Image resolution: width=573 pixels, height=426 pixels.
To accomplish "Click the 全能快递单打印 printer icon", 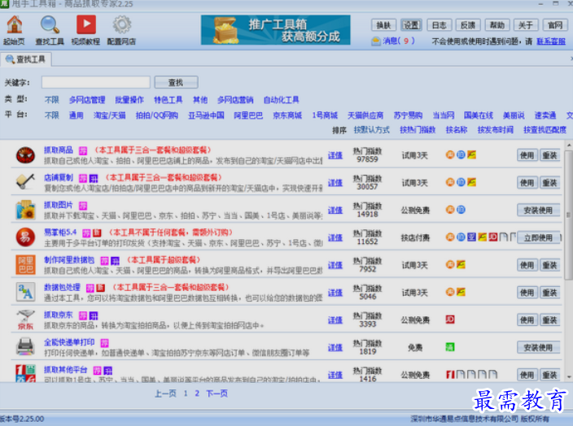I will (25, 347).
